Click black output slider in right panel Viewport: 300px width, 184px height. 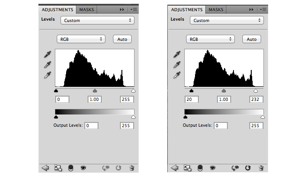tap(185, 117)
